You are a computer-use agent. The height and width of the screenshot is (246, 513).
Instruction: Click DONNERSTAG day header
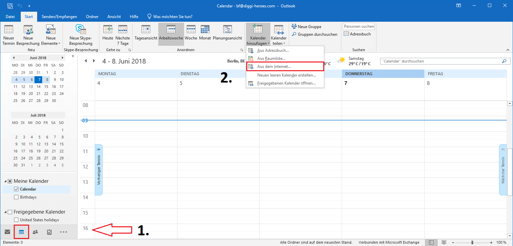383,74
